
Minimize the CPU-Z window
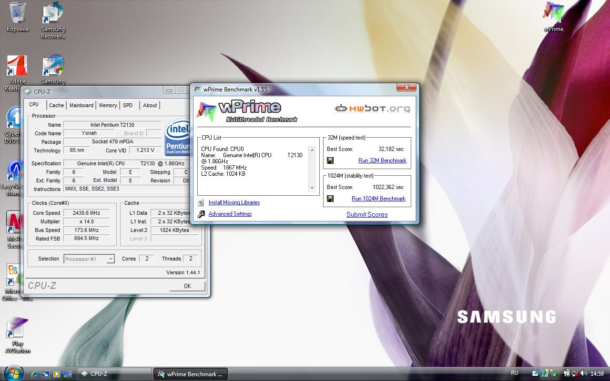[169, 90]
